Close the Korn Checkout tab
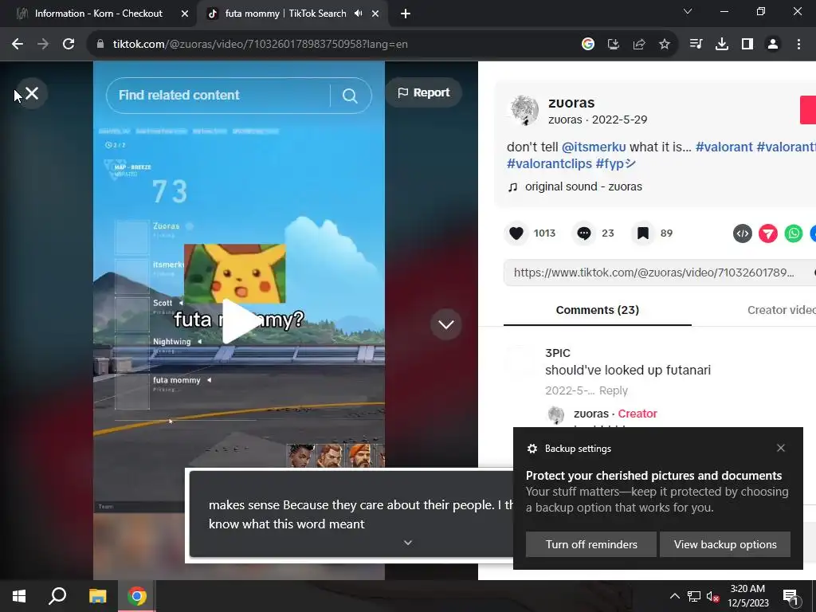Image resolution: width=816 pixels, height=612 pixels. pos(185,14)
